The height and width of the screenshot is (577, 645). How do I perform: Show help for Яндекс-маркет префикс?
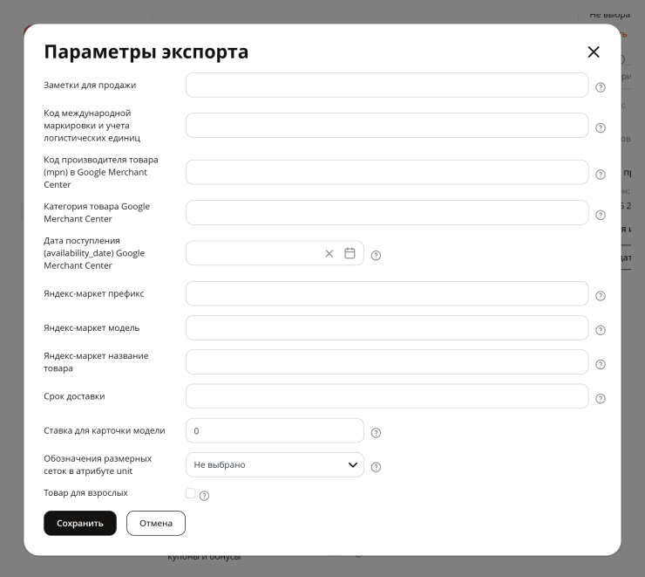click(x=601, y=296)
